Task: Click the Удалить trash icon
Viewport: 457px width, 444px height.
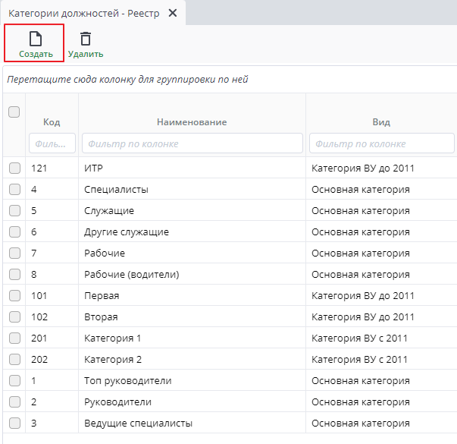Action: click(86, 39)
